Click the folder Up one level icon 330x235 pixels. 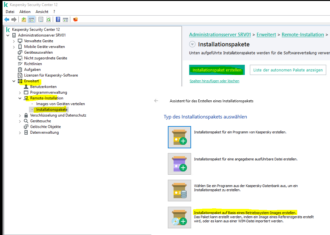click(x=24, y=20)
